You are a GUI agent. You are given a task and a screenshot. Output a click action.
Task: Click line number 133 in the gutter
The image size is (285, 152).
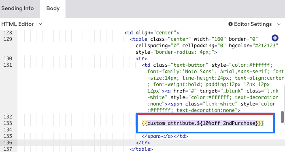(x=8, y=123)
